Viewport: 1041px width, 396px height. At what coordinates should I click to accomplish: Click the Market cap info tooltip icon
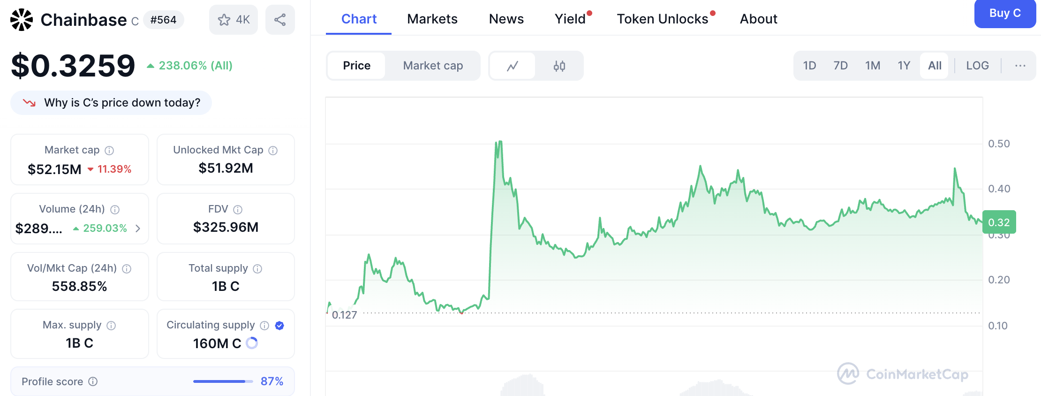coord(109,150)
